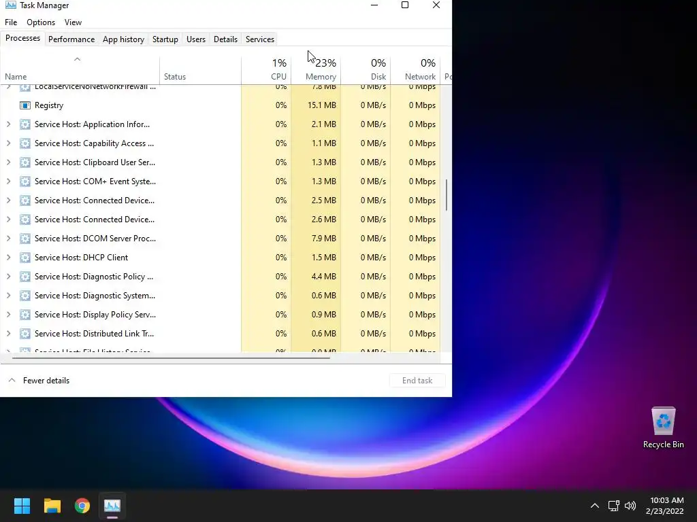Sort processes by CPU column header
Image resolution: width=697 pixels, height=522 pixels.
point(266,70)
